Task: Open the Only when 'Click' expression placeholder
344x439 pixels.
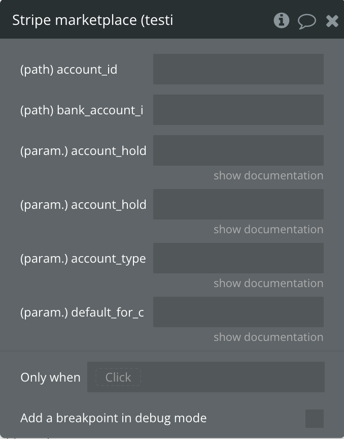Action: pyautogui.click(x=118, y=377)
